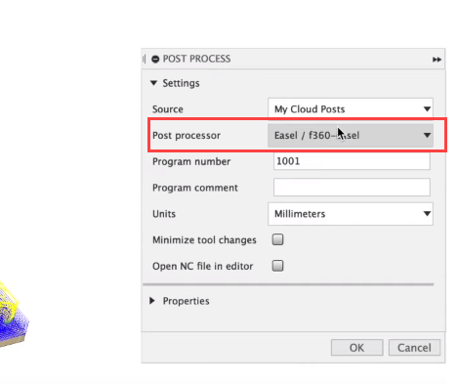The height and width of the screenshot is (384, 458).
Task: Open the Post processor dropdown
Action: point(351,135)
